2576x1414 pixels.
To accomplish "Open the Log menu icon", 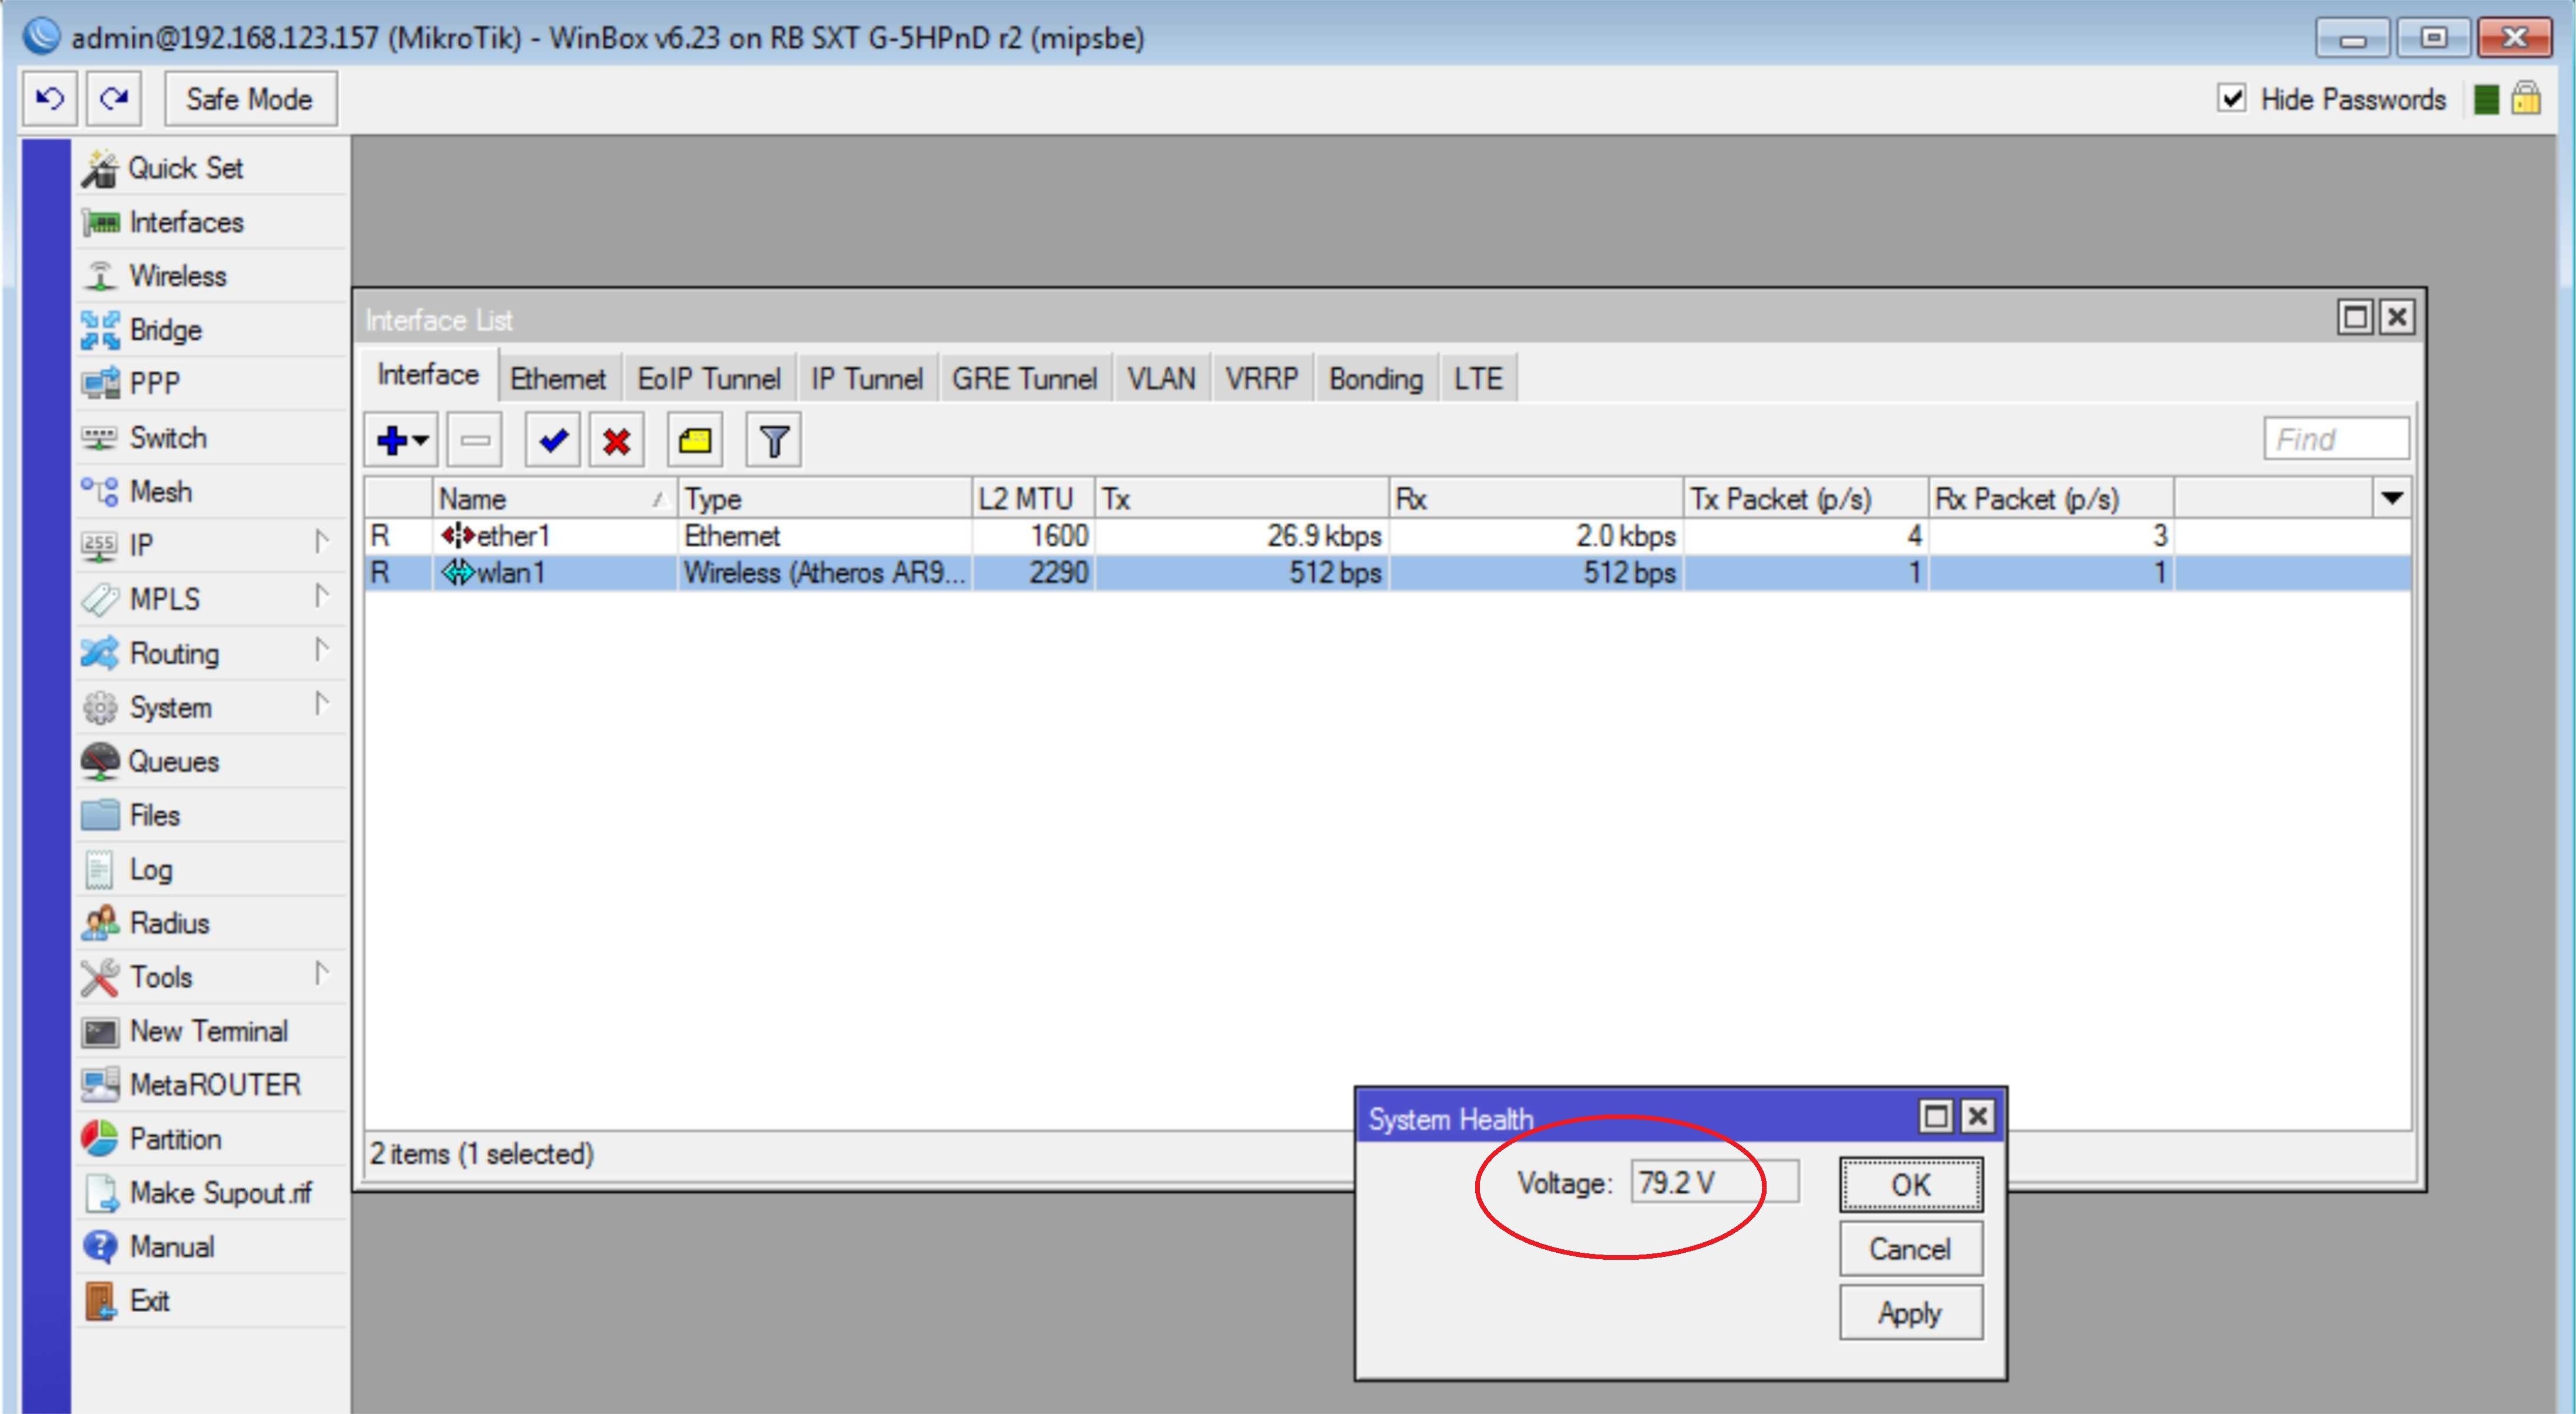I will [100, 869].
